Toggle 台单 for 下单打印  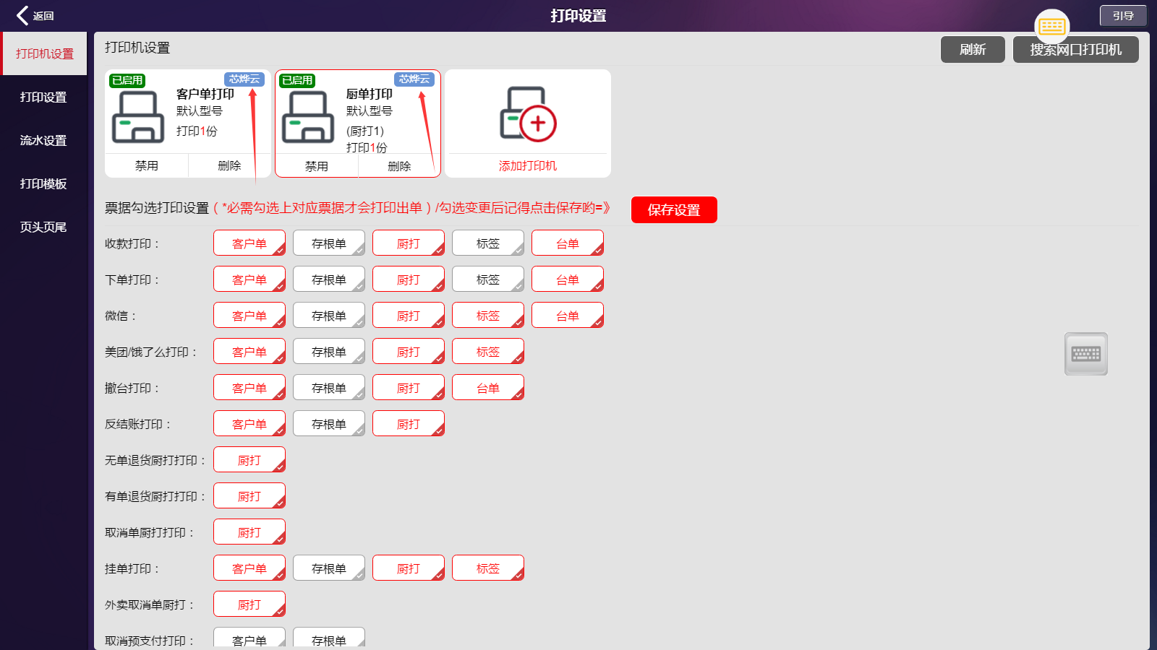[568, 279]
